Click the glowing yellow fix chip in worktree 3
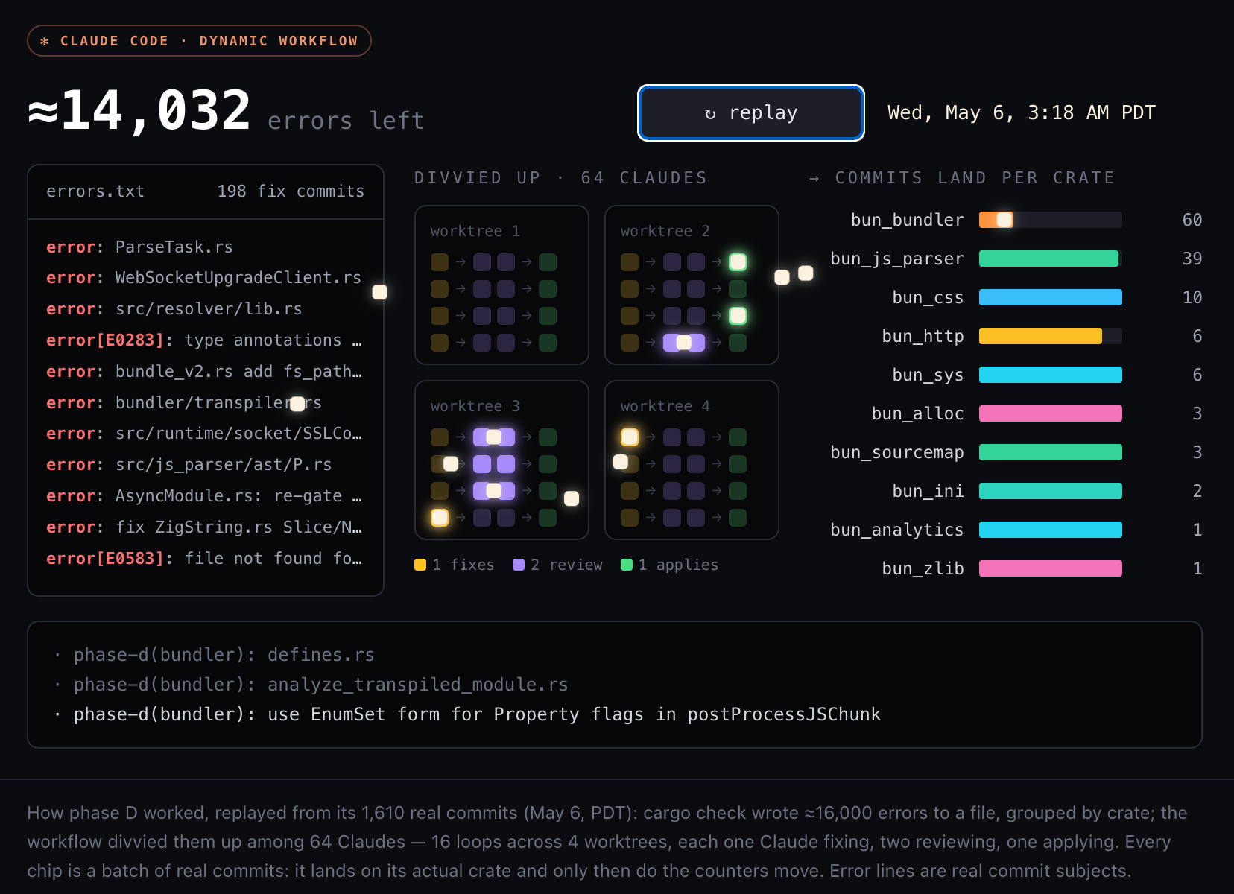This screenshot has height=894, width=1234. click(440, 518)
